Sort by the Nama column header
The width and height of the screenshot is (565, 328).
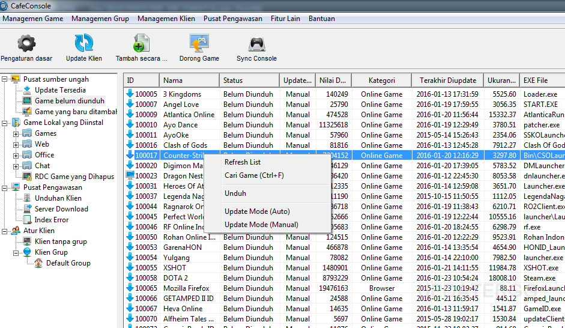pos(190,80)
